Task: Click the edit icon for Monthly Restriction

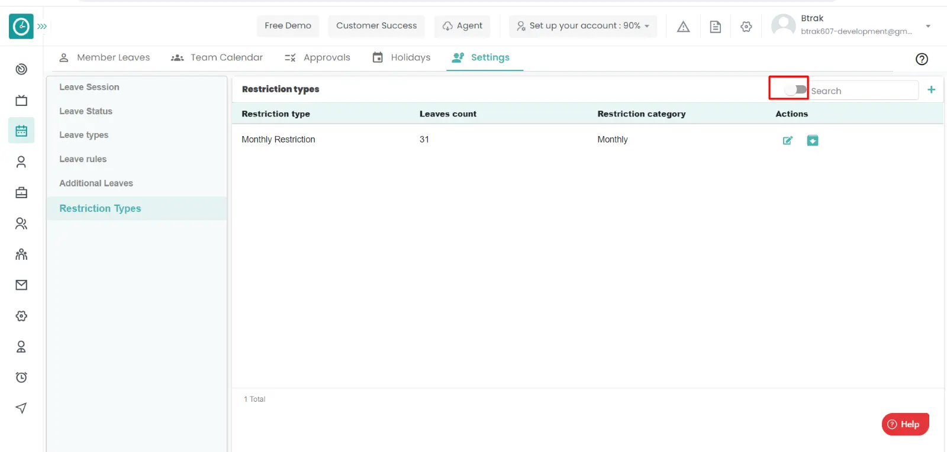Action: coord(787,140)
